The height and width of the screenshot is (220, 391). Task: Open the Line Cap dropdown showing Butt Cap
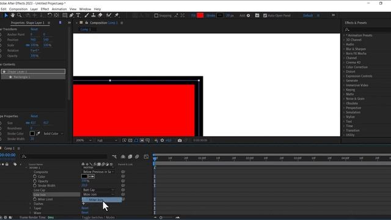click(x=98, y=190)
